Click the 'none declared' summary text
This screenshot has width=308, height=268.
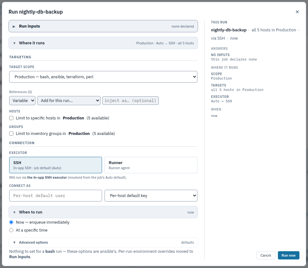[x=183, y=26]
